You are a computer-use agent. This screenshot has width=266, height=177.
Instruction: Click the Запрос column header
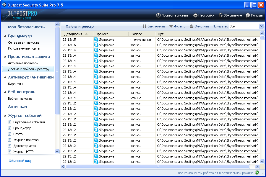(142, 34)
